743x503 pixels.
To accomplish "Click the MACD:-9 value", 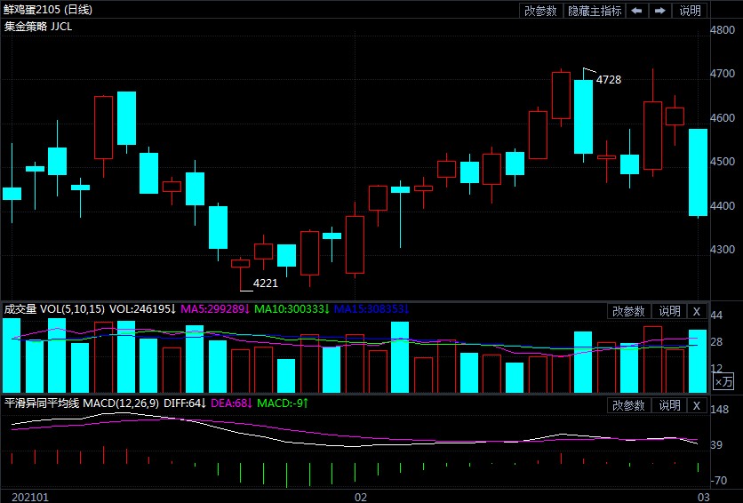I will pos(283,403).
